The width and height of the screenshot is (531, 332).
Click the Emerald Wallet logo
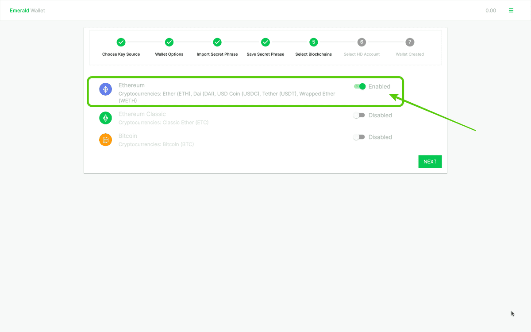click(x=27, y=10)
